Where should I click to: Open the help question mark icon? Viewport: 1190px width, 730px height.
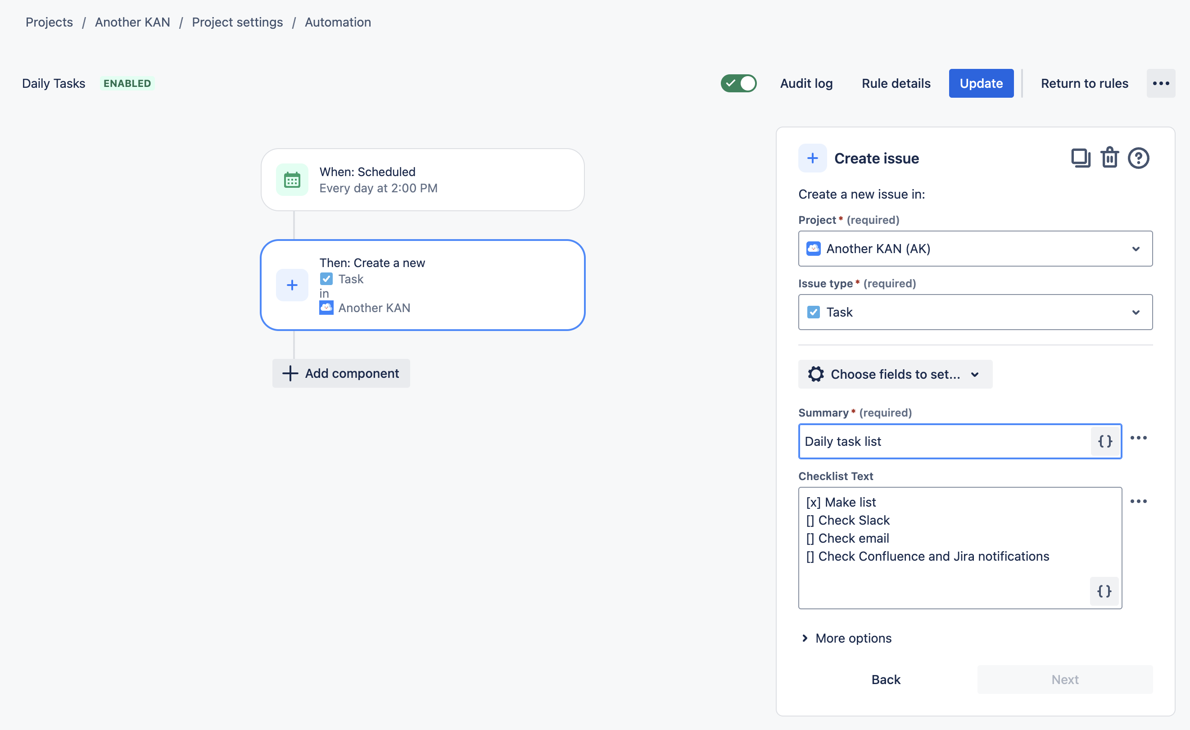point(1138,158)
